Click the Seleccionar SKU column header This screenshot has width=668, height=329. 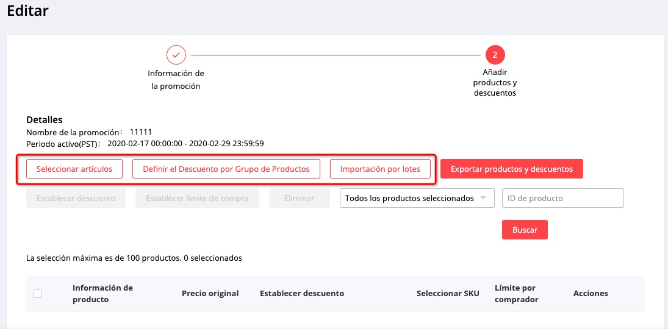[x=448, y=294]
